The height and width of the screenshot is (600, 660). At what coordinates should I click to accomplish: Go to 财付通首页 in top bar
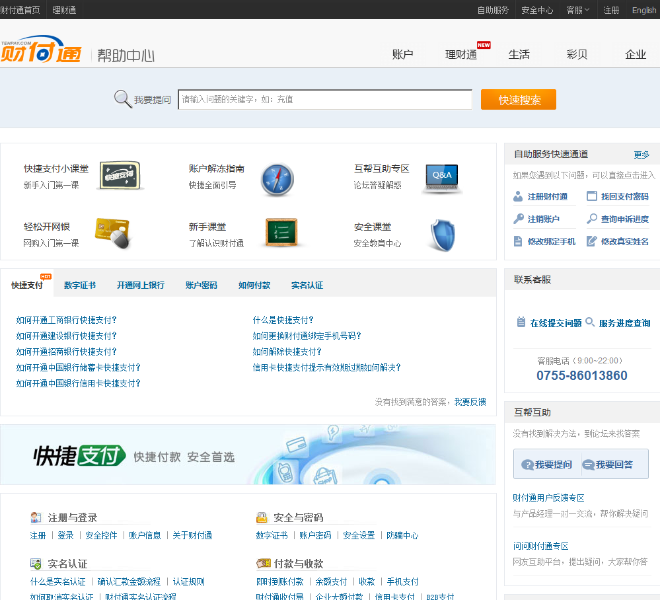coord(20,10)
